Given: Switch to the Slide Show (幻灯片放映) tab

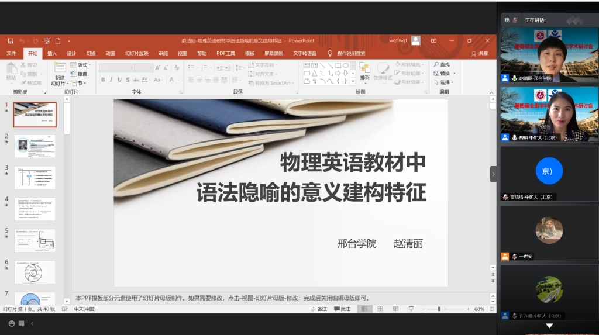Looking at the screenshot, I should click(136, 53).
